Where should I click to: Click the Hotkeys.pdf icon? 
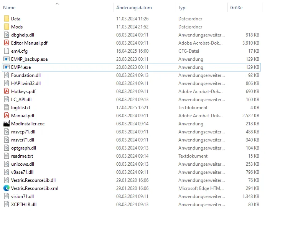[x=7, y=92]
